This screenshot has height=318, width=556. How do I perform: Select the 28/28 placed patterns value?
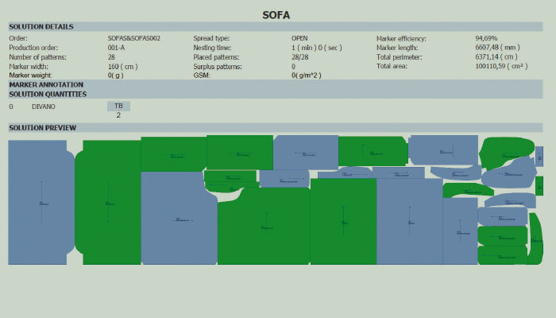[x=299, y=57]
